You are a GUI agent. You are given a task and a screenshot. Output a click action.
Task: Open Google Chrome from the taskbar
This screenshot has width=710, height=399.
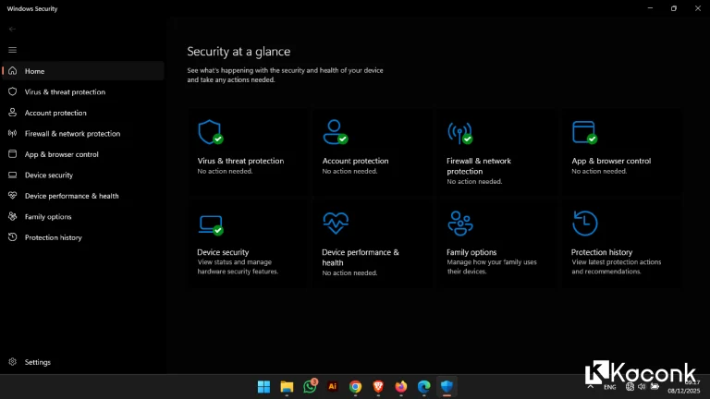point(355,387)
